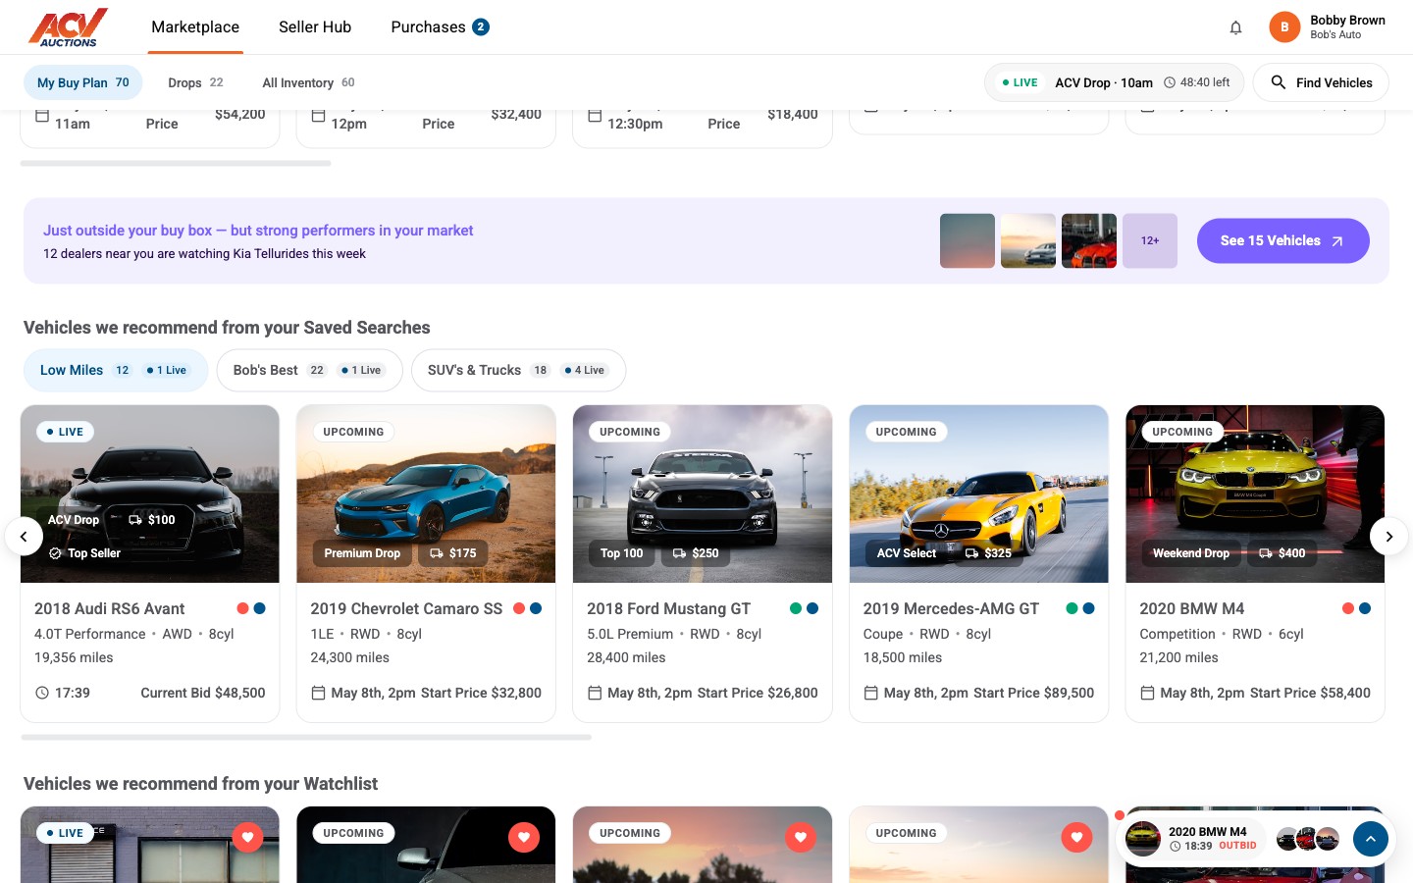Open the live ACV Drop 10am pill

point(1114,82)
